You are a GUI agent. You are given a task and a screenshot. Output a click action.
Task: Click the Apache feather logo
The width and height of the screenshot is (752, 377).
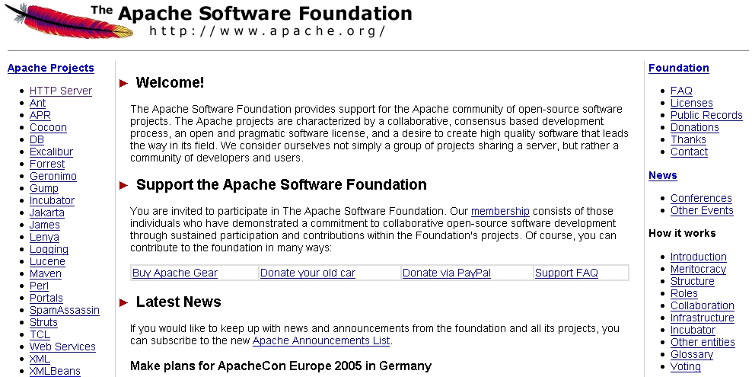(69, 21)
